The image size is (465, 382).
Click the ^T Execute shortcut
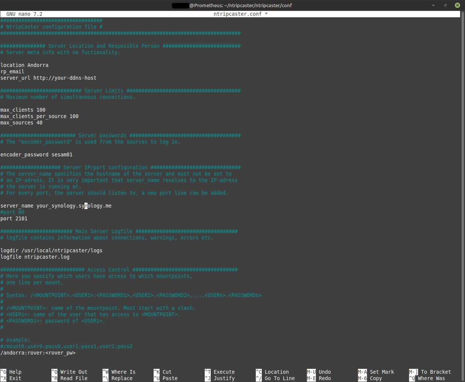[x=220, y=372]
